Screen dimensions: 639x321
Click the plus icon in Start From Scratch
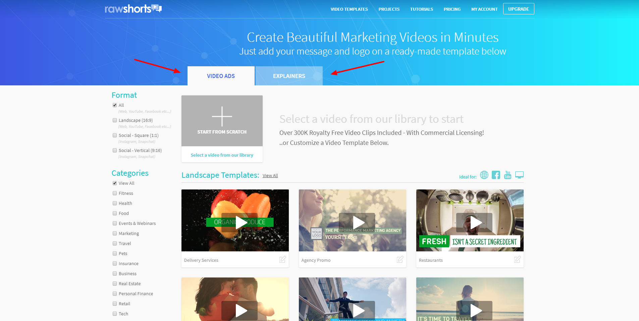point(222,116)
